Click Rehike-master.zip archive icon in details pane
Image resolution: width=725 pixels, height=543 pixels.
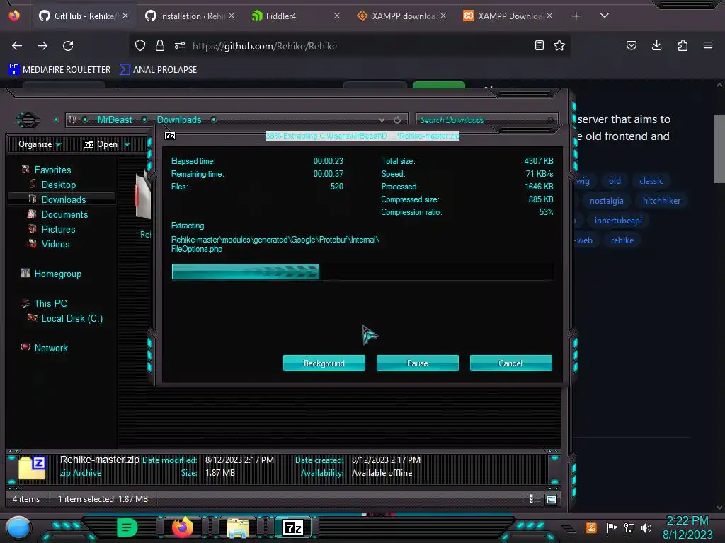(32, 467)
